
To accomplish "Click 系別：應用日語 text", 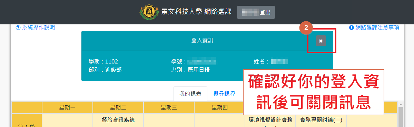I will [x=190, y=70].
